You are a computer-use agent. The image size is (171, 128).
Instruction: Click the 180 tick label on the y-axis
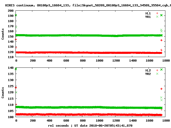pyautogui.click(x=11, y=21)
